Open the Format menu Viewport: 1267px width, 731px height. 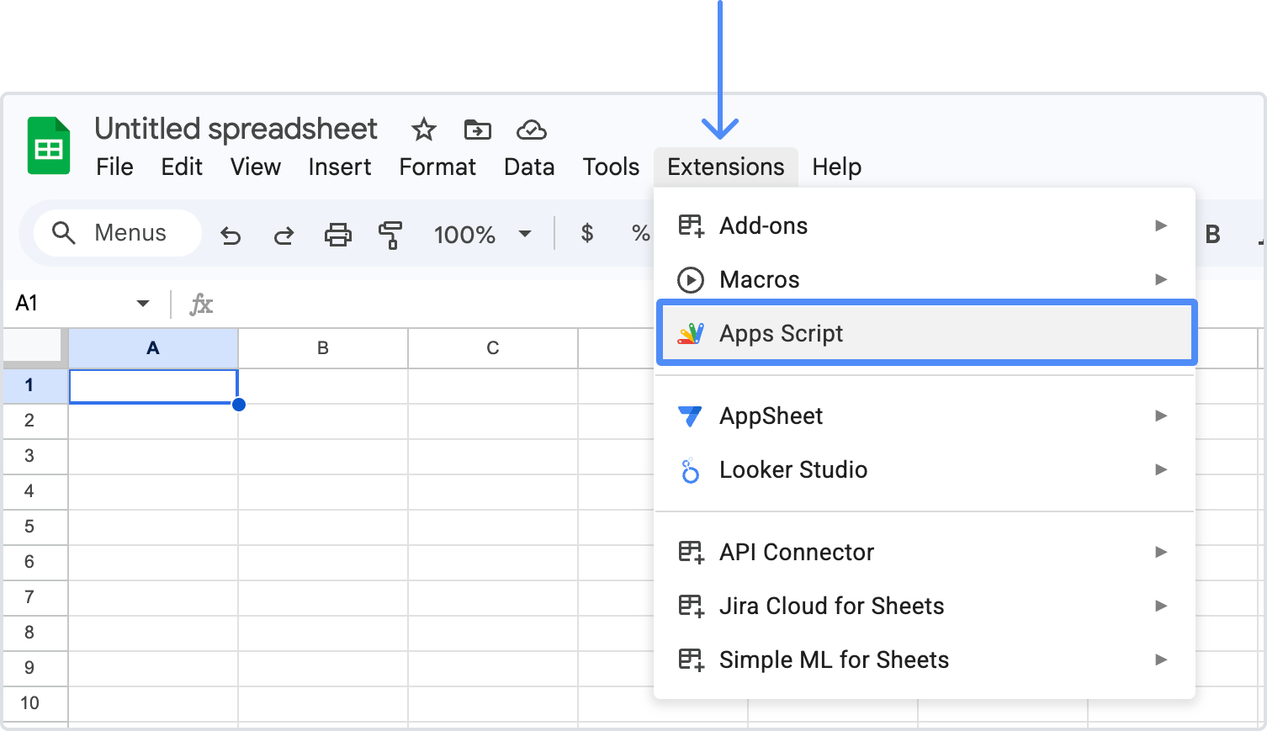point(437,167)
